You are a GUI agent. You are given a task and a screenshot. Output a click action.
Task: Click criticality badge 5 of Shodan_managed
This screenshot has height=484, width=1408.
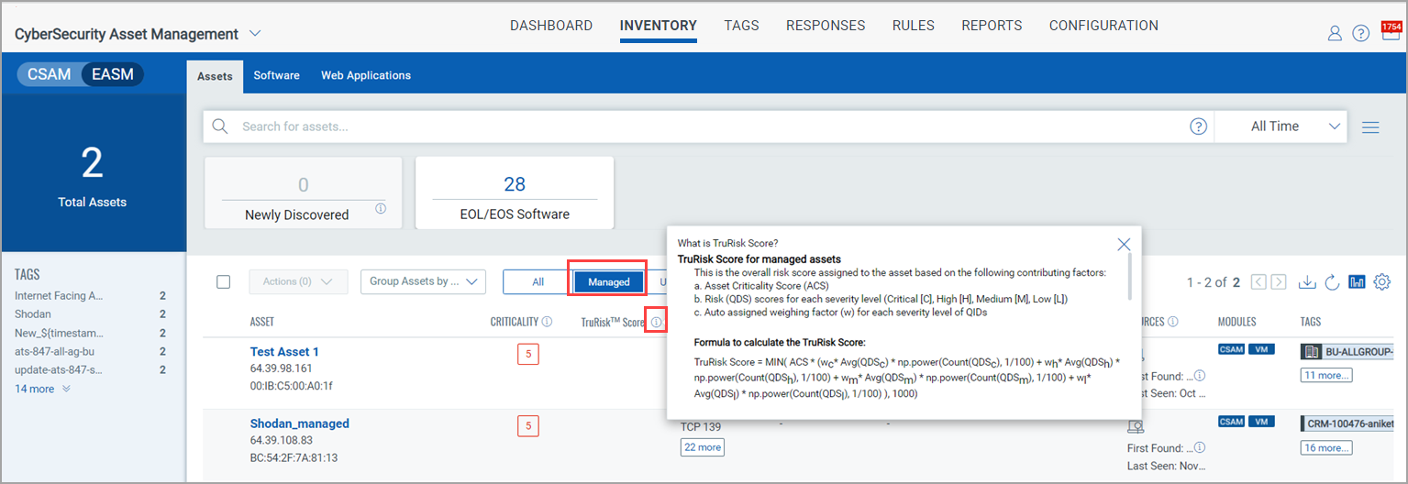pos(527,425)
